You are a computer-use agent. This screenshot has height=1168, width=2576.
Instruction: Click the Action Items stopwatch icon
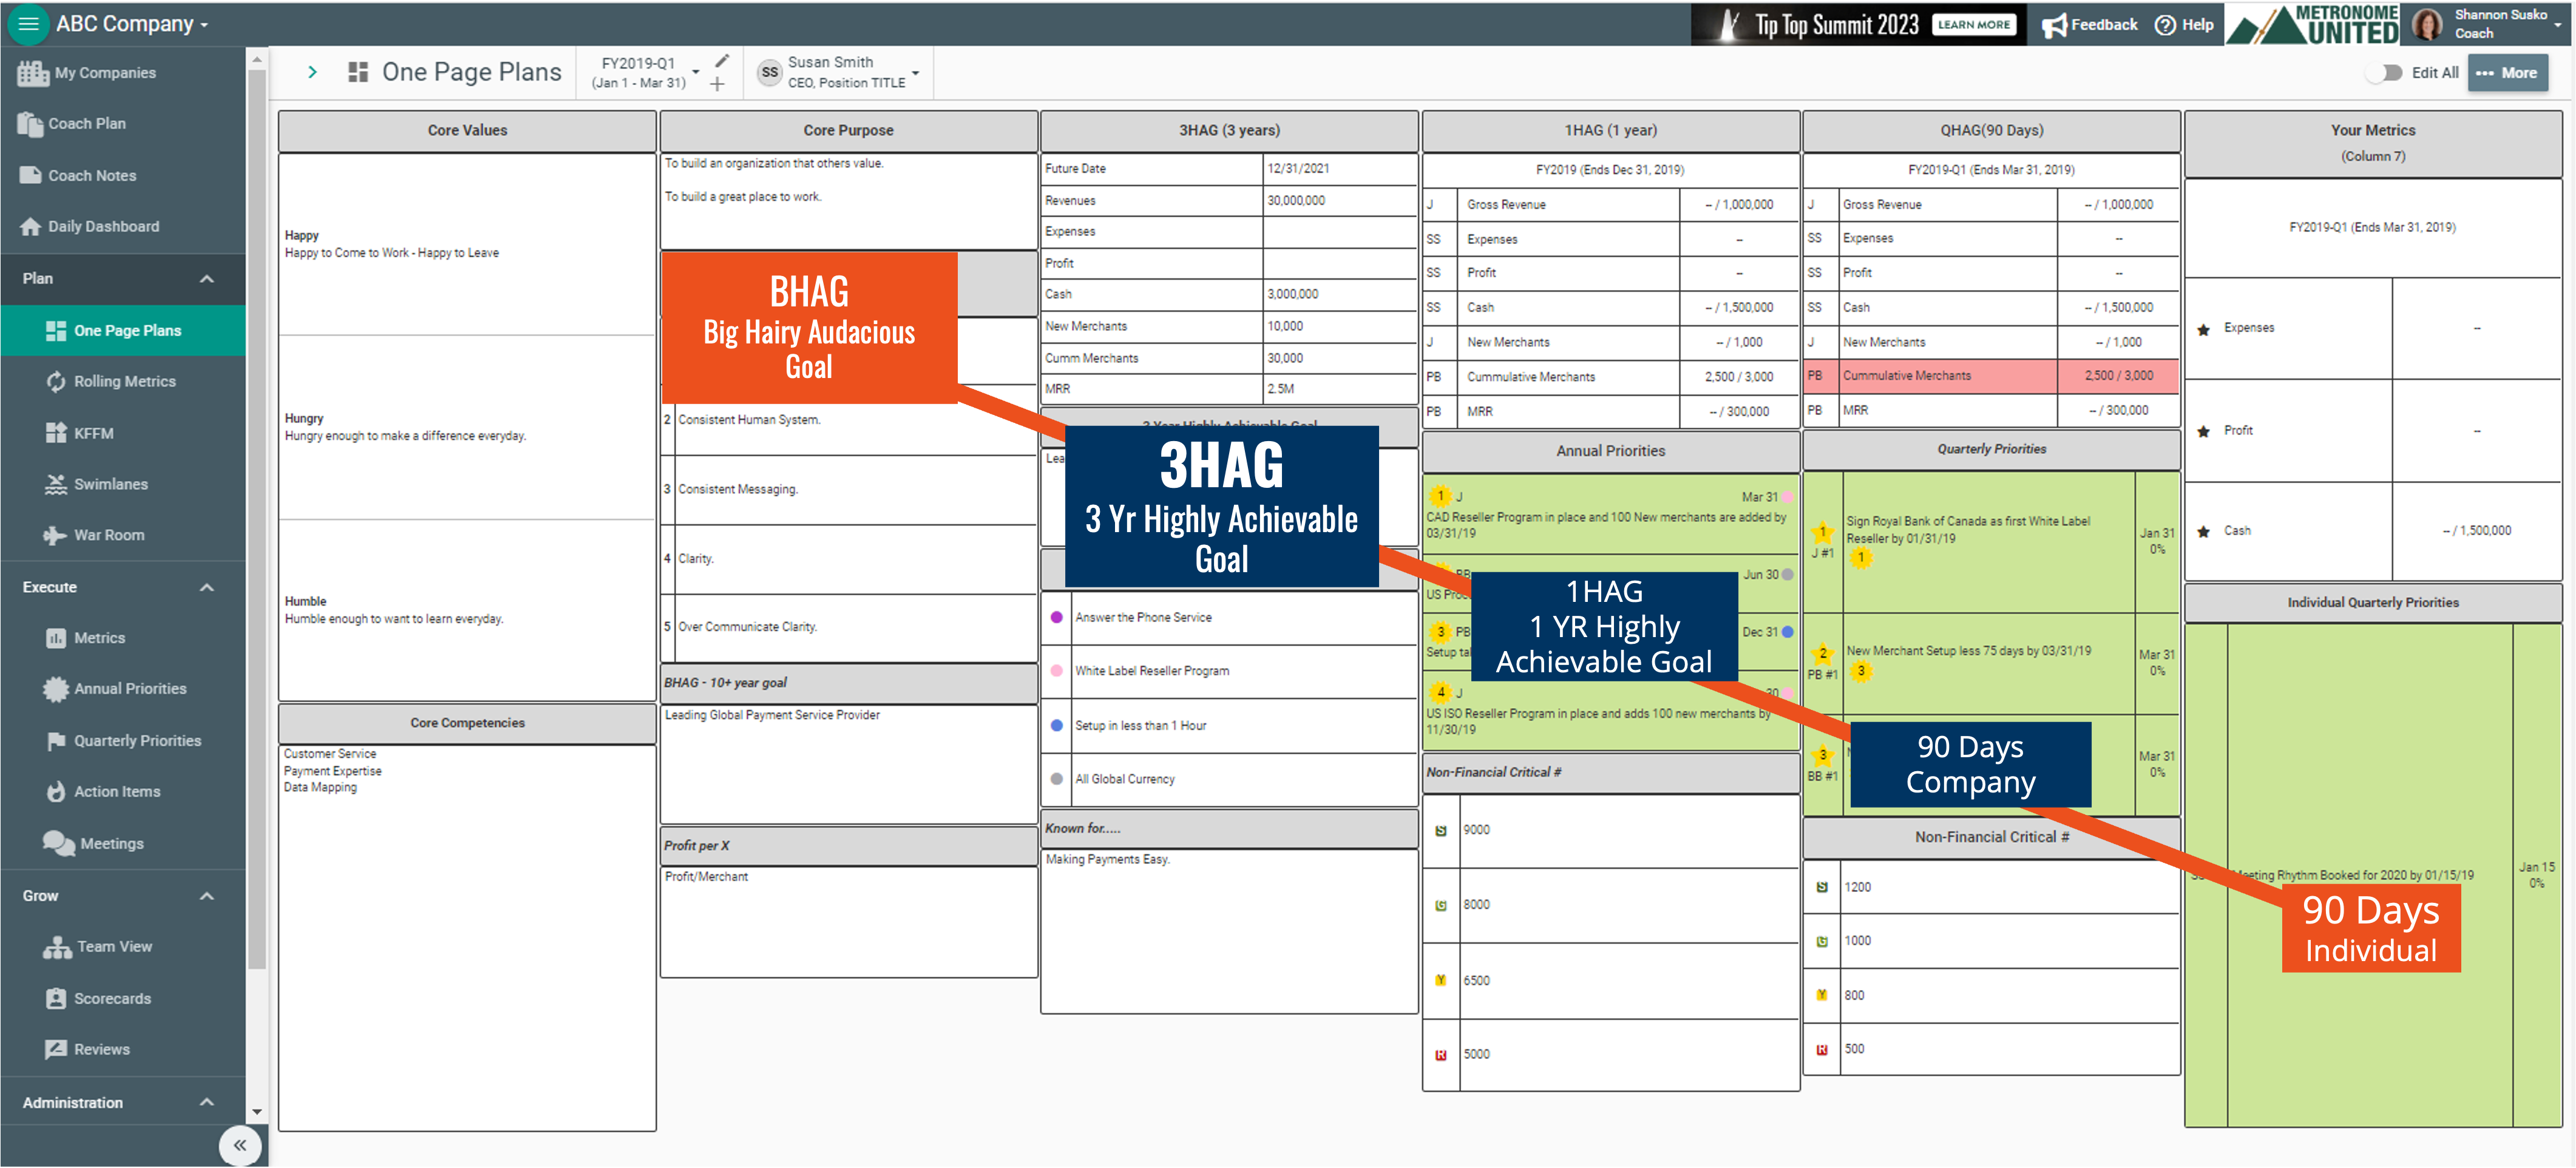pyautogui.click(x=56, y=792)
